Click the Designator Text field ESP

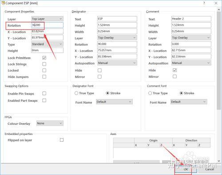[117, 19]
